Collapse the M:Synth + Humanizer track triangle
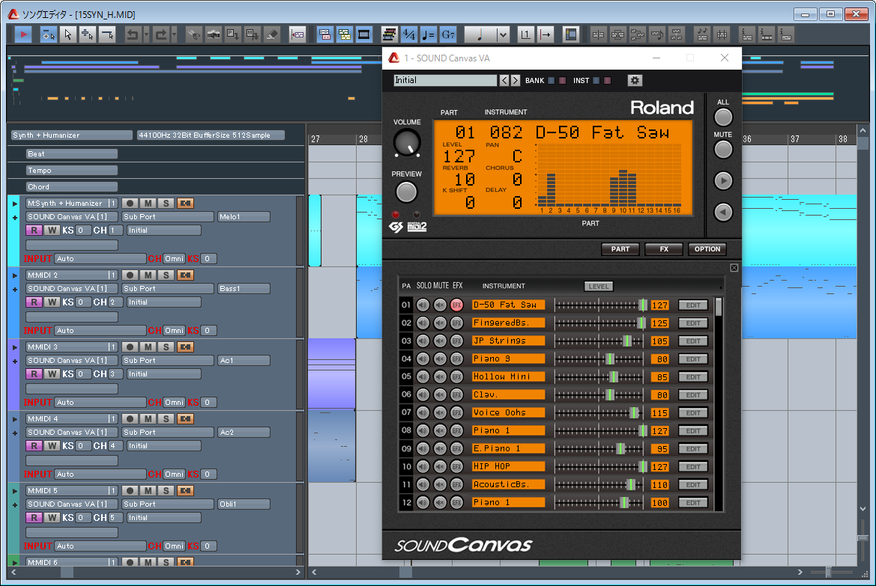Image resolution: width=876 pixels, height=586 pixels. [14, 204]
